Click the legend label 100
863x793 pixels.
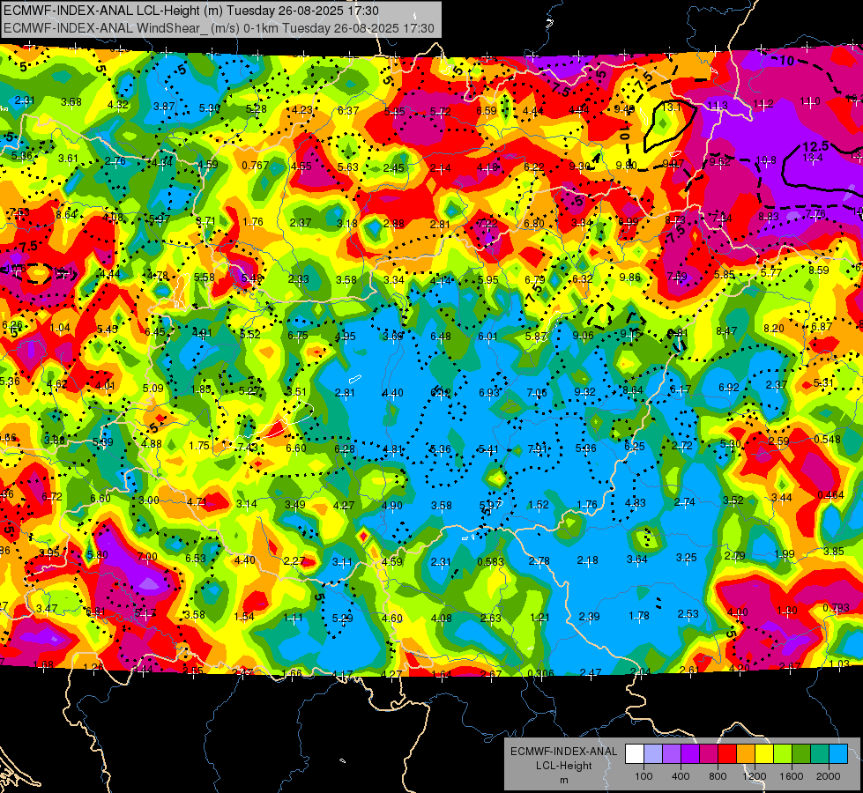644,776
